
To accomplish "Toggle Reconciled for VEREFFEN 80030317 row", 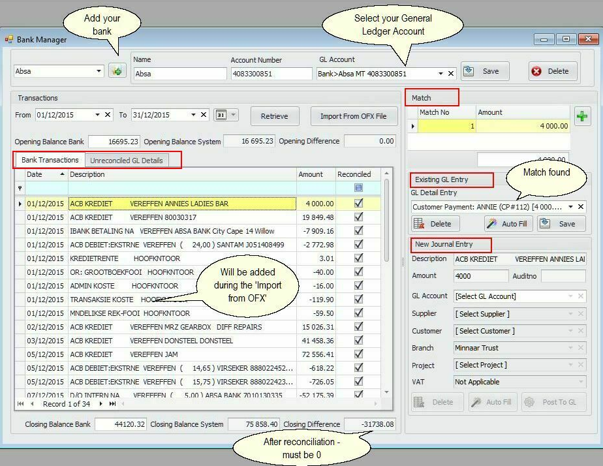I will (x=358, y=217).
